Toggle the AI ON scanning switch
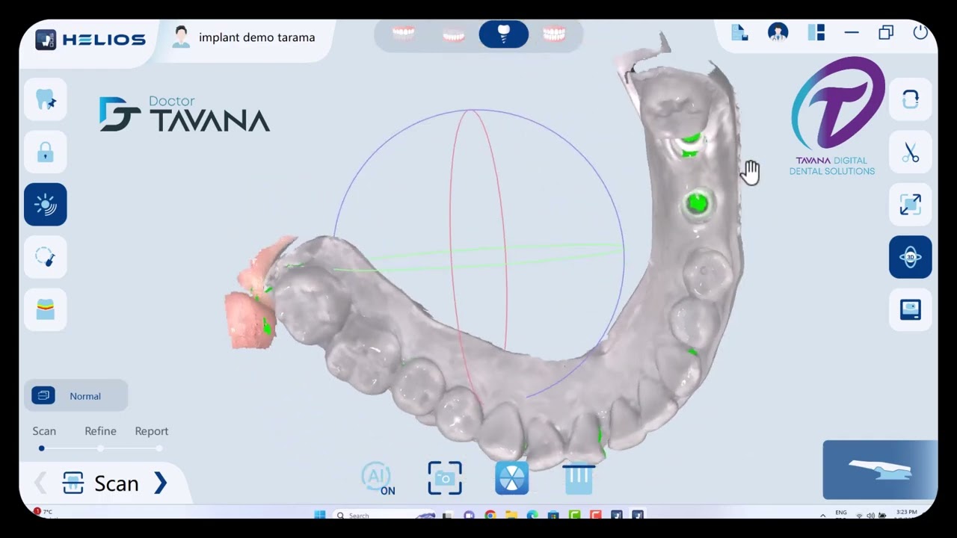 pyautogui.click(x=378, y=478)
